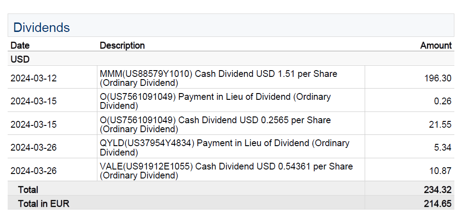
Task: Click the Total in EUR label
Action: (44, 204)
